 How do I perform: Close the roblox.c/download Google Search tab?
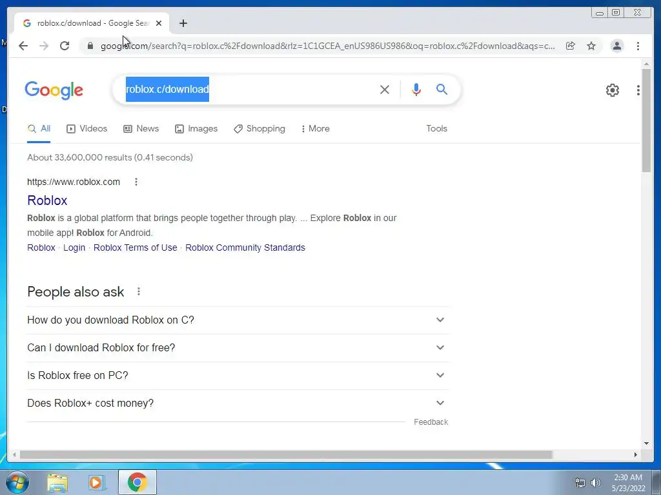159,23
